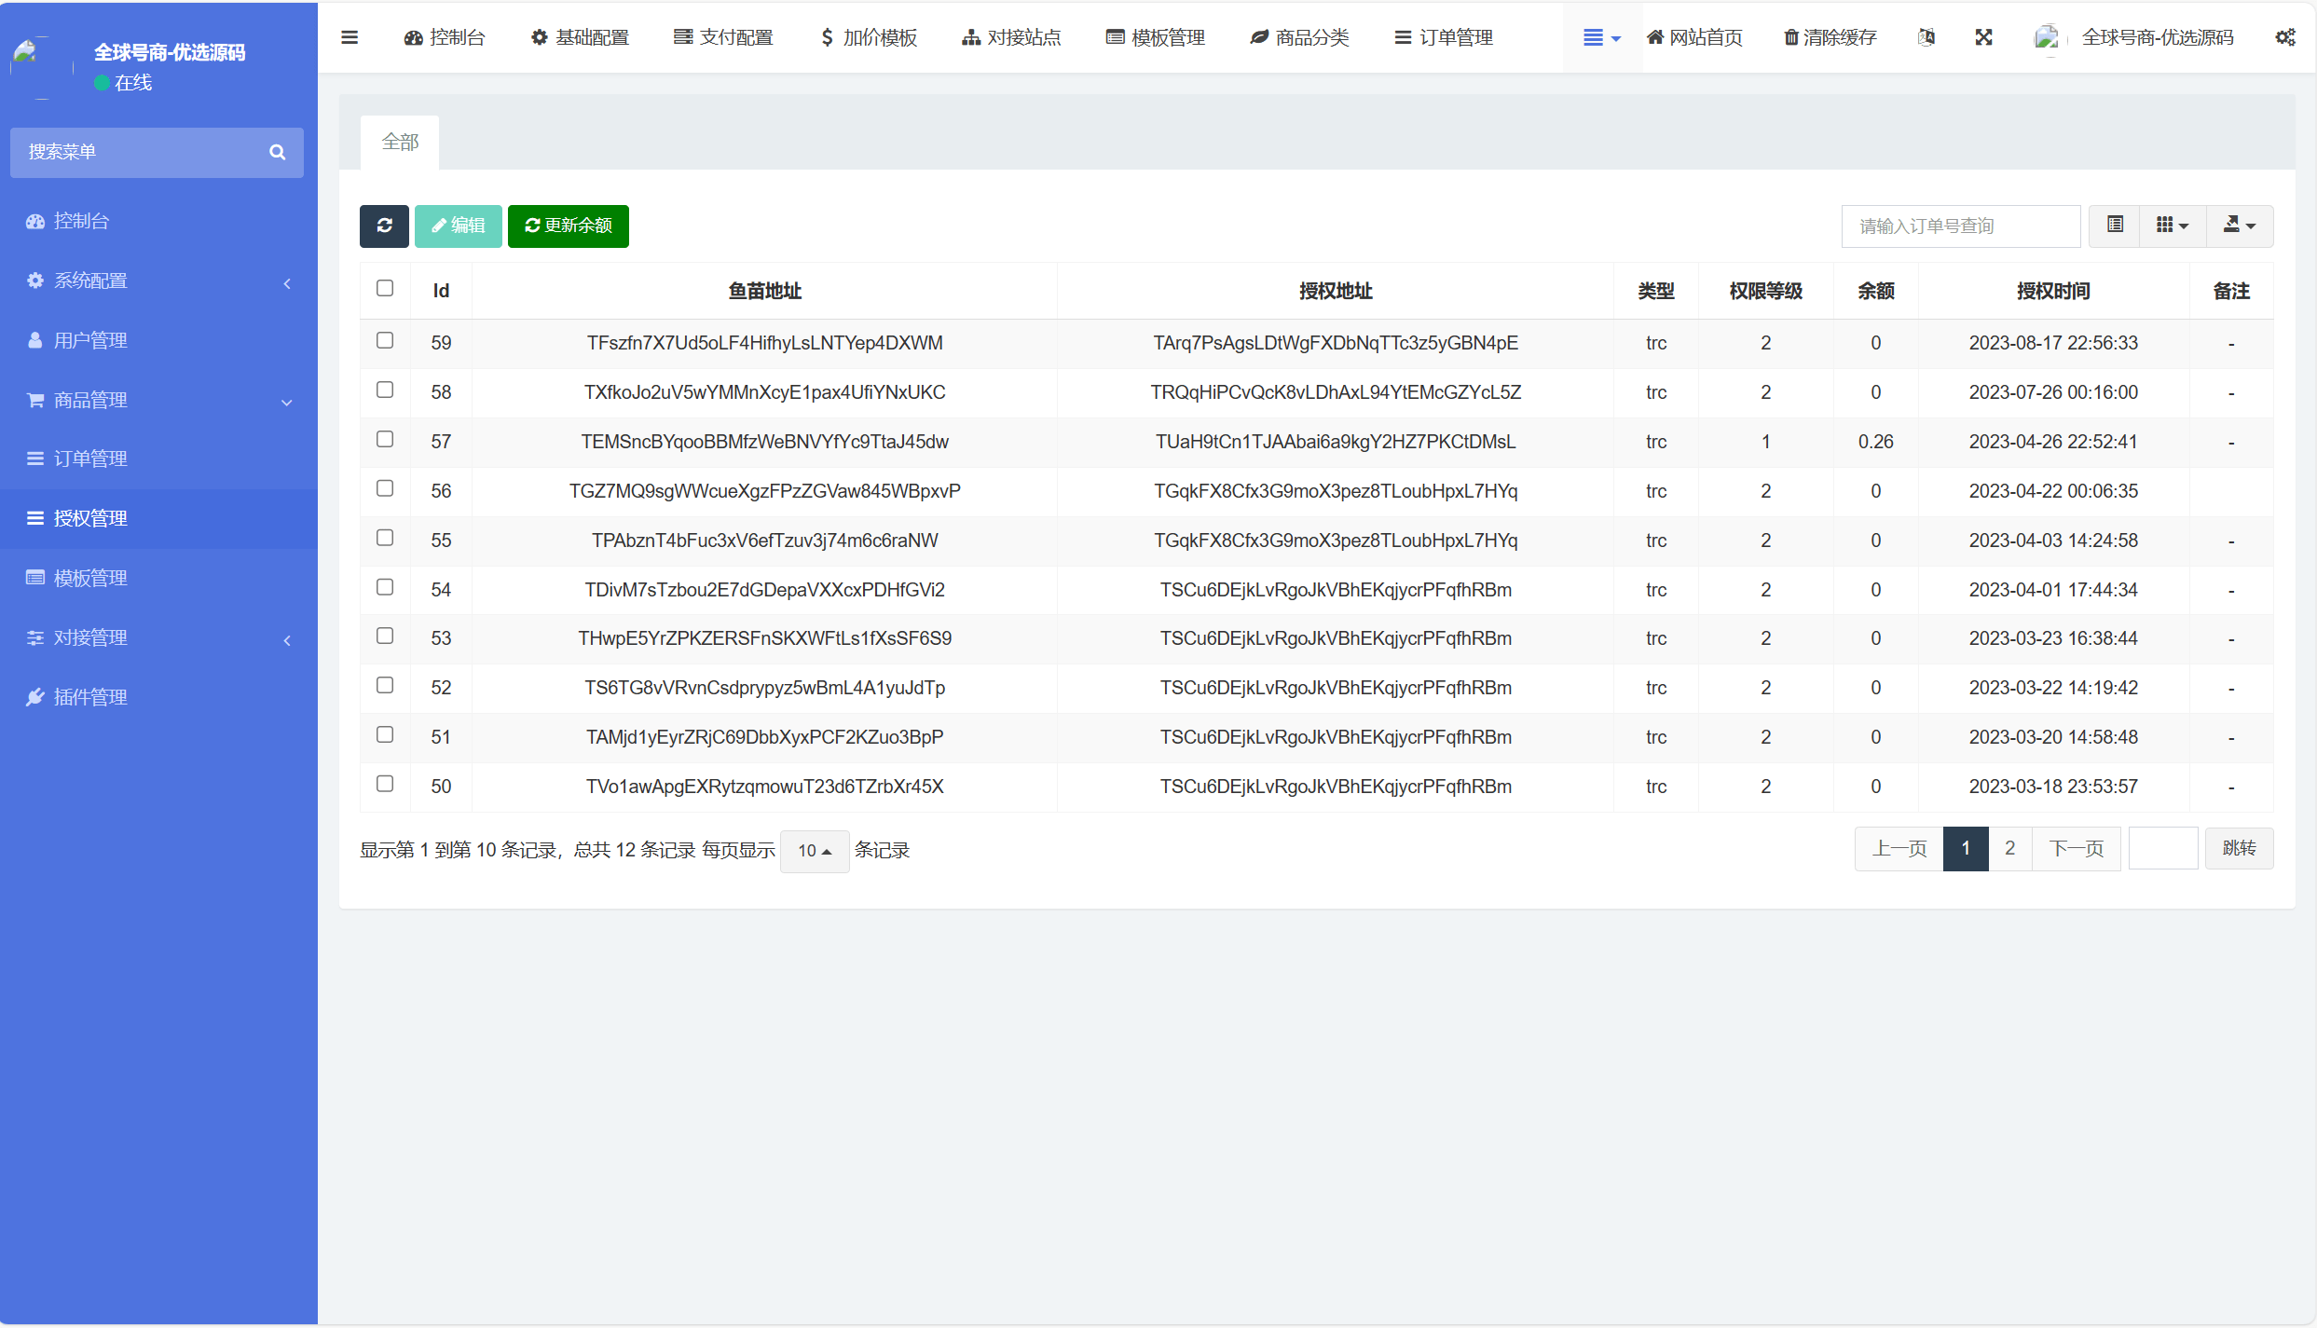Click the dark refresh table icon button
Viewport: 2317px width, 1328px height.
(384, 226)
